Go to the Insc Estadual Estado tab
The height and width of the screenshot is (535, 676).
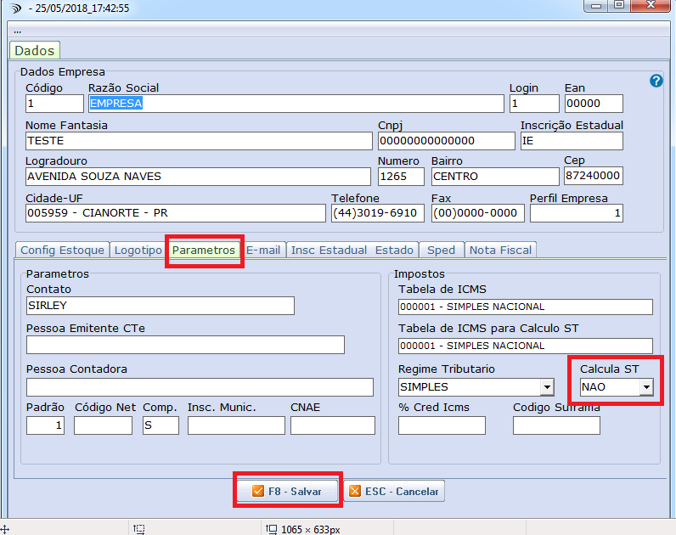[352, 250]
